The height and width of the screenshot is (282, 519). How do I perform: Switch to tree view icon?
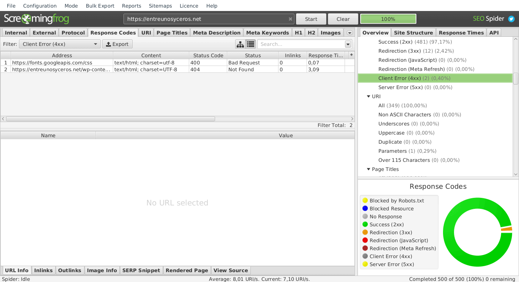[x=240, y=44]
